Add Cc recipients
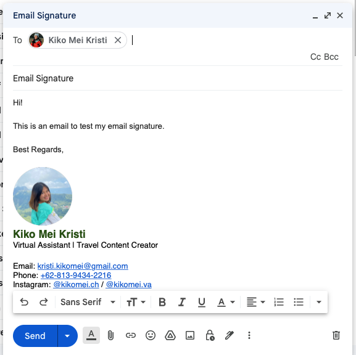This screenshot has width=356, height=355. [315, 57]
